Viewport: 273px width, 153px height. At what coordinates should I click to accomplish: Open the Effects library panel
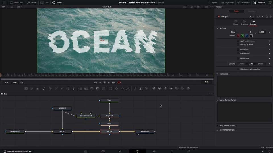point(32,3)
